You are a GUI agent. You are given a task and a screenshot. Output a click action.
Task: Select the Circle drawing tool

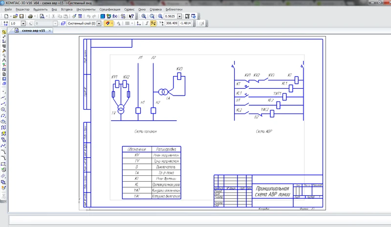tap(3, 109)
